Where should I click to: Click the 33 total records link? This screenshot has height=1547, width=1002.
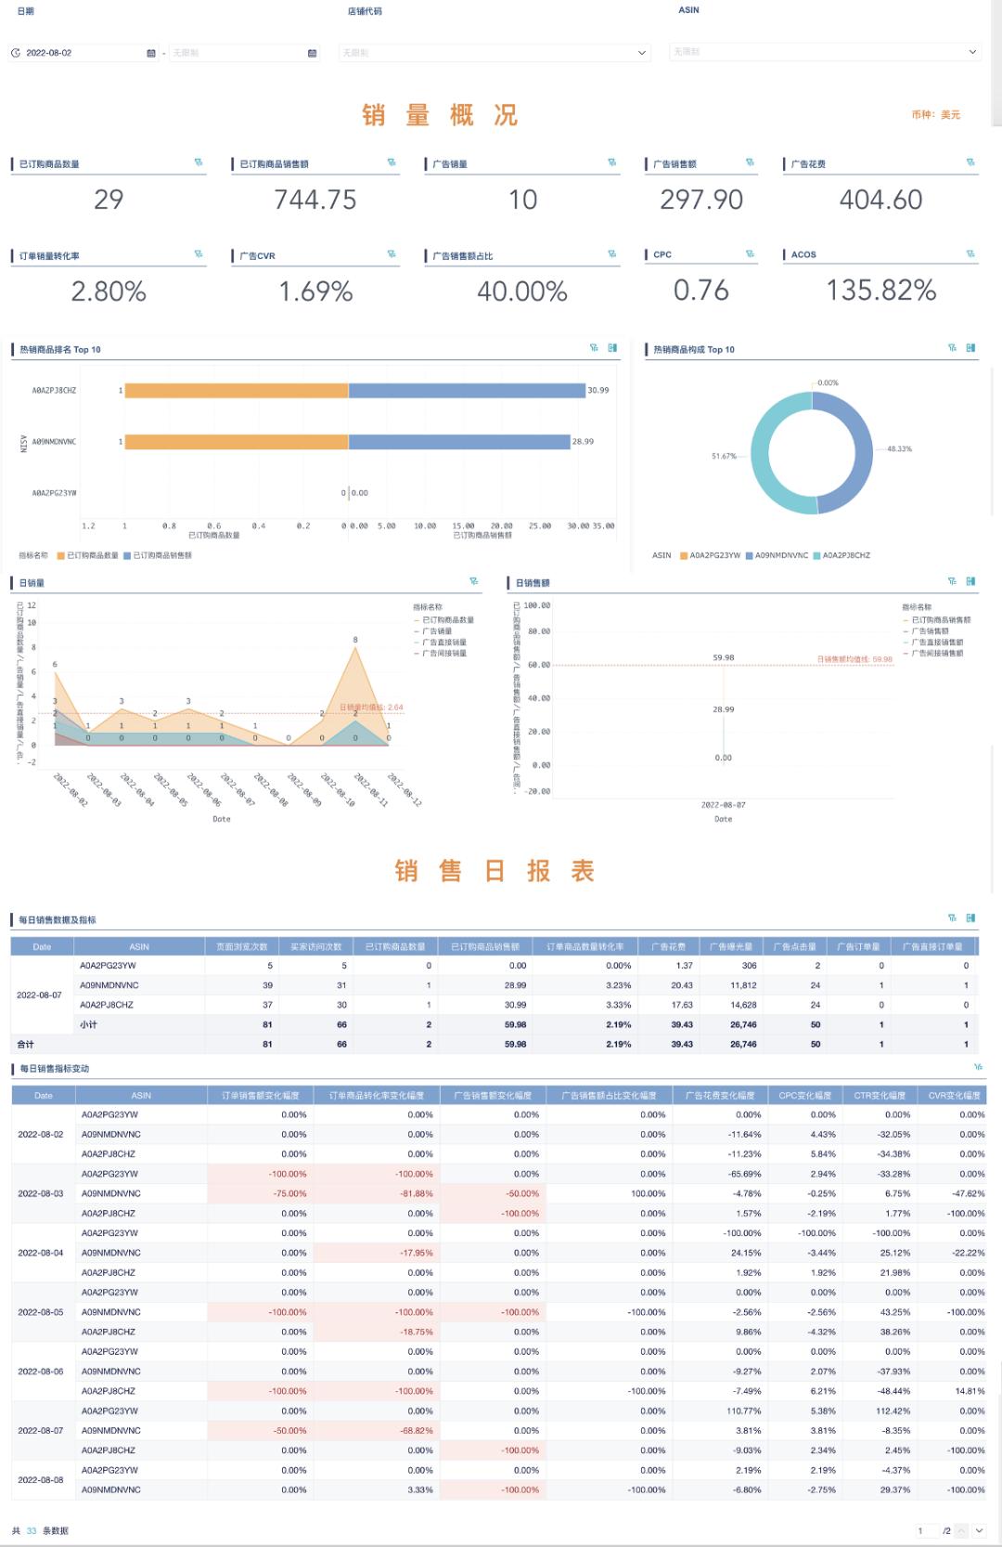click(x=32, y=1530)
